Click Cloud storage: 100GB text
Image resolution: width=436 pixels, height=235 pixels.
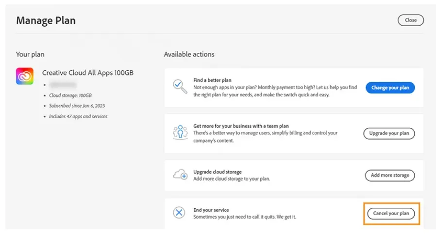[x=70, y=95]
